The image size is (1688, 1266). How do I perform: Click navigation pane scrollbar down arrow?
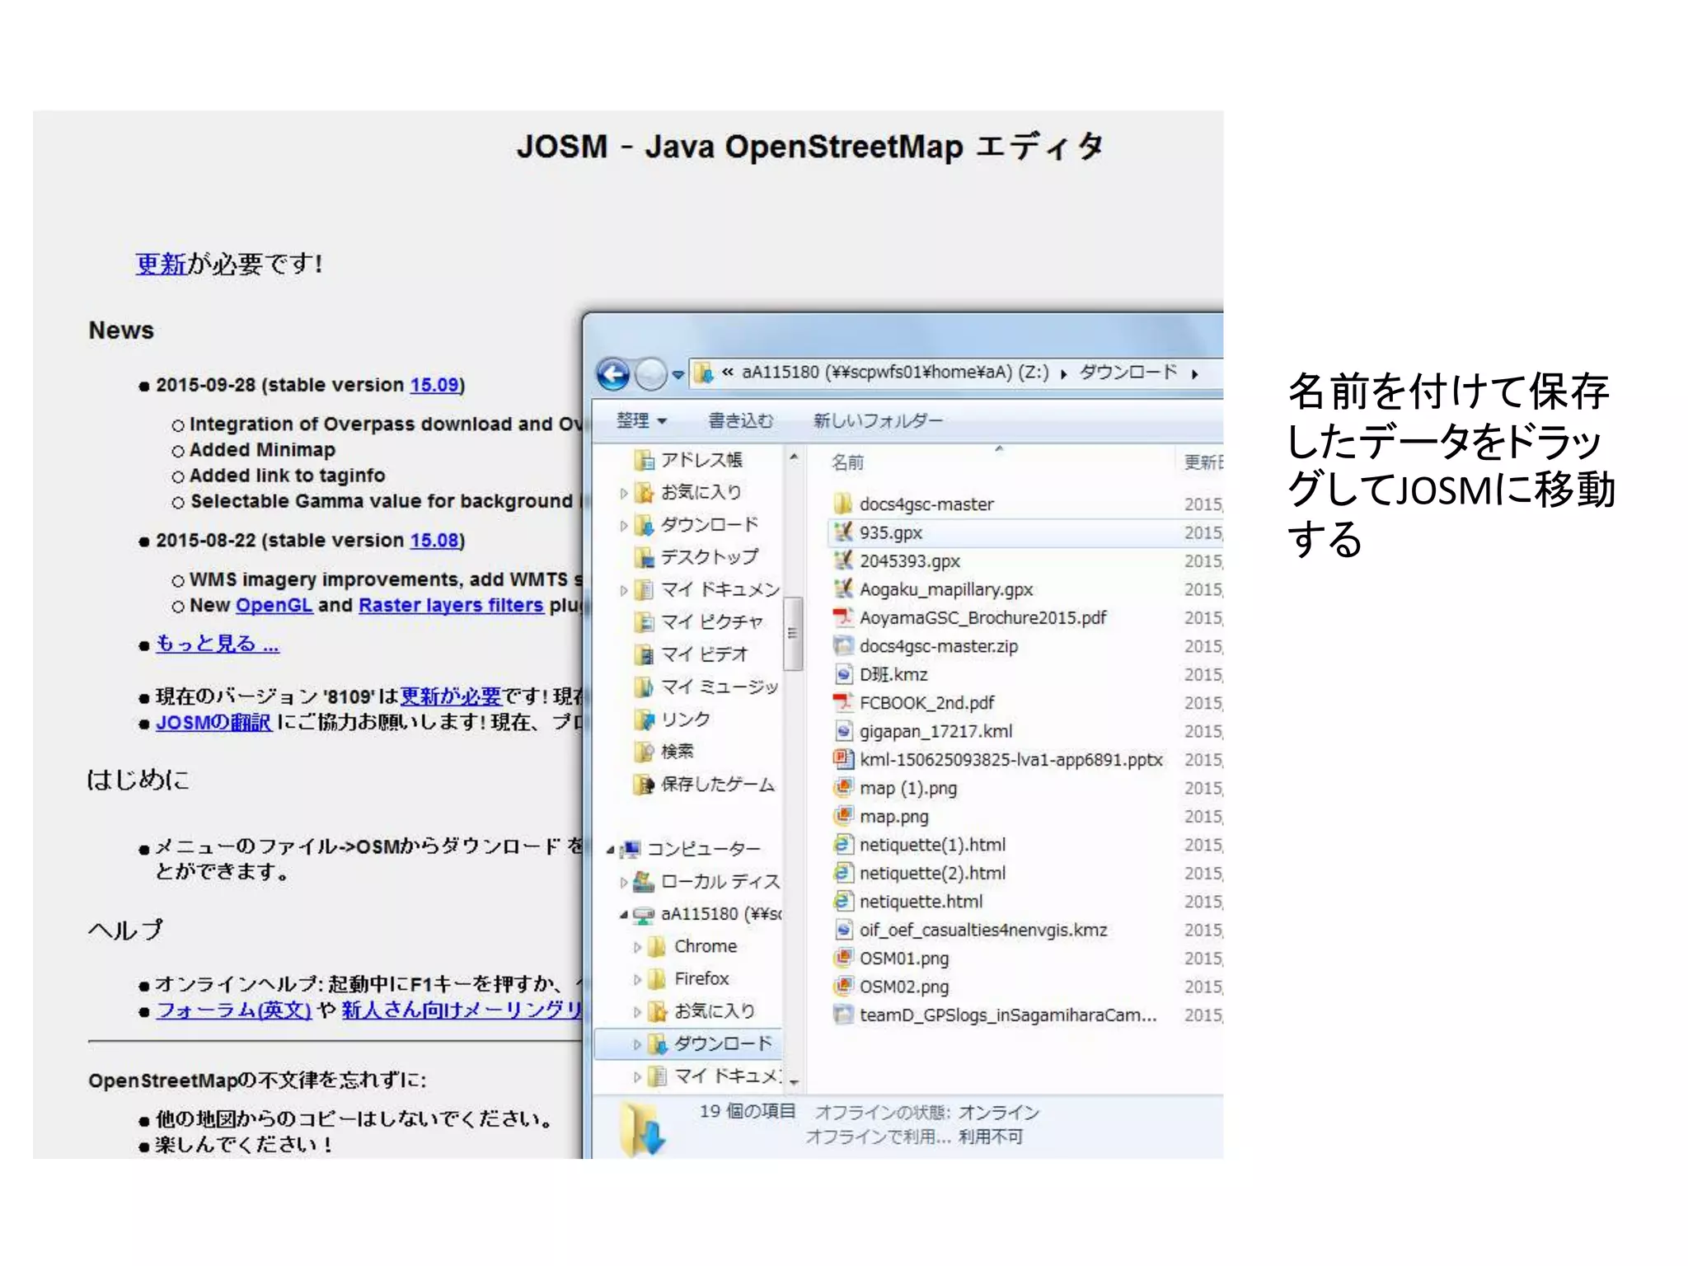pos(794,1082)
